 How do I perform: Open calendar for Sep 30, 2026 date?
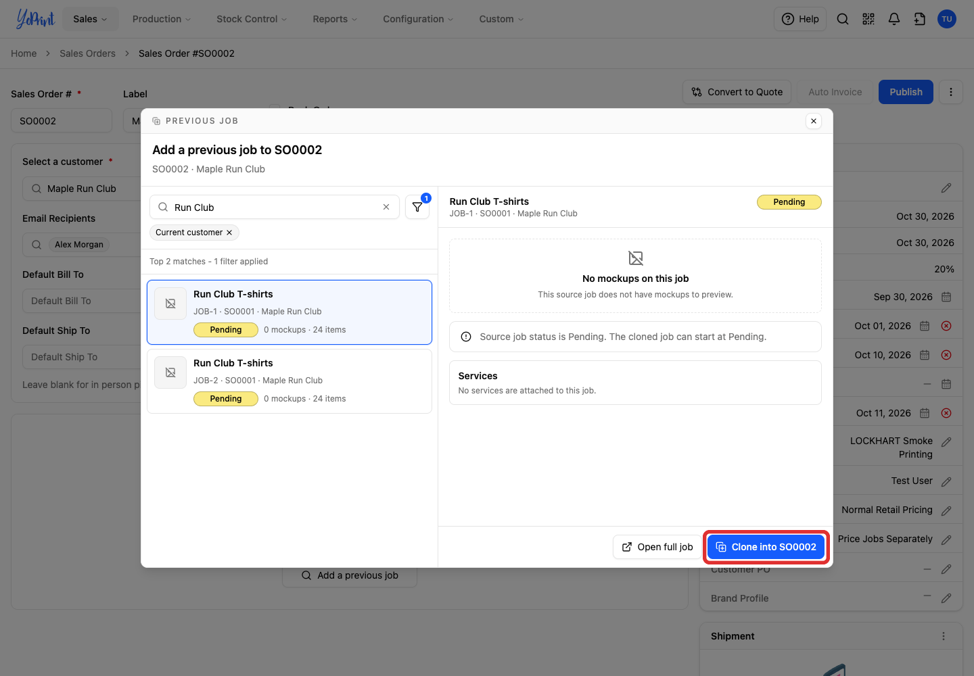pyautogui.click(x=946, y=297)
